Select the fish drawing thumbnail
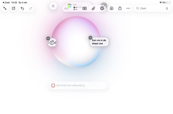Screen dimensions: 173x114 click(53, 43)
